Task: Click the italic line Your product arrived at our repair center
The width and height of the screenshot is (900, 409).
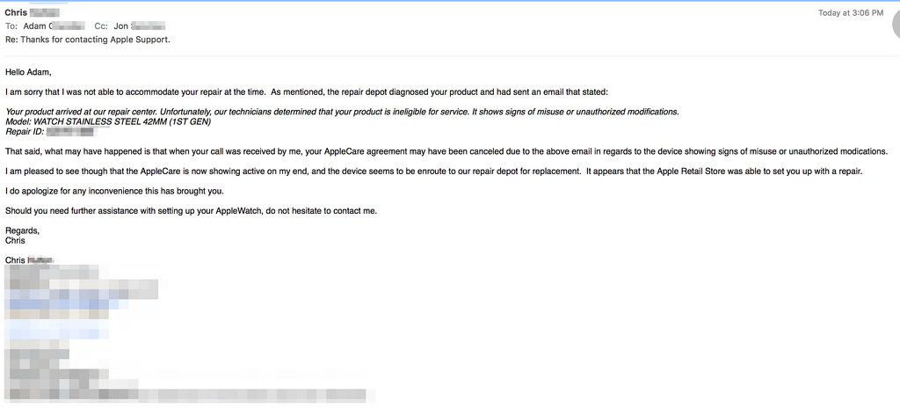Action: tap(342, 112)
